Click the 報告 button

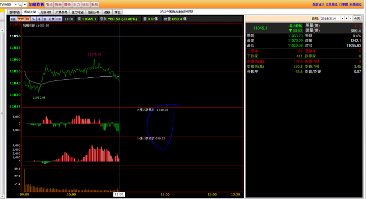tap(58, 5)
